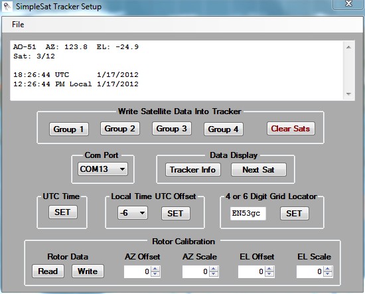Screen dimensions: 365x294
Task: Advance to the Next Sat
Action: tap(259, 170)
